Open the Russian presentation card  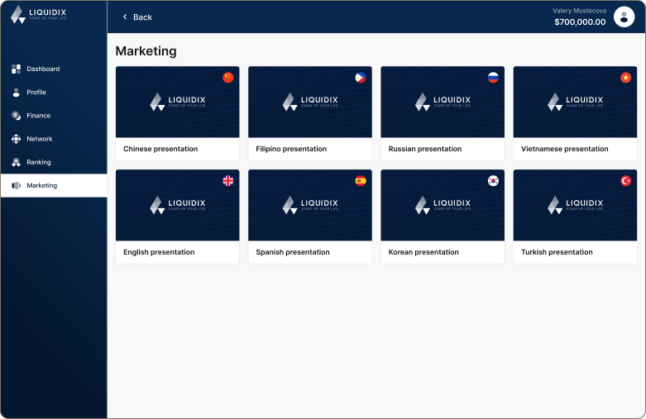click(x=443, y=113)
